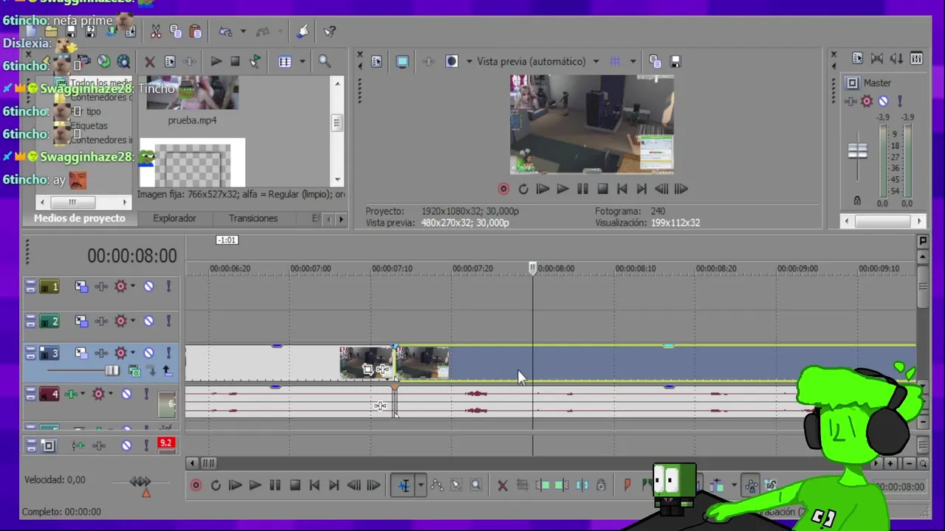This screenshot has height=531, width=945.
Task: Paste from clipboard in top toolbar
Action: pyautogui.click(x=196, y=32)
